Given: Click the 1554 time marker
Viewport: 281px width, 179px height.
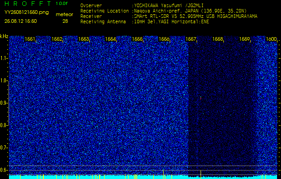Looking at the screenshot, I should (x=110, y=39).
